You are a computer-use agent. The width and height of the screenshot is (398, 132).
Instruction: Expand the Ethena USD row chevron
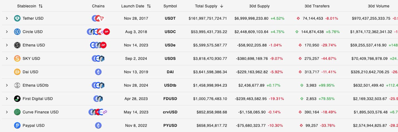7,45
